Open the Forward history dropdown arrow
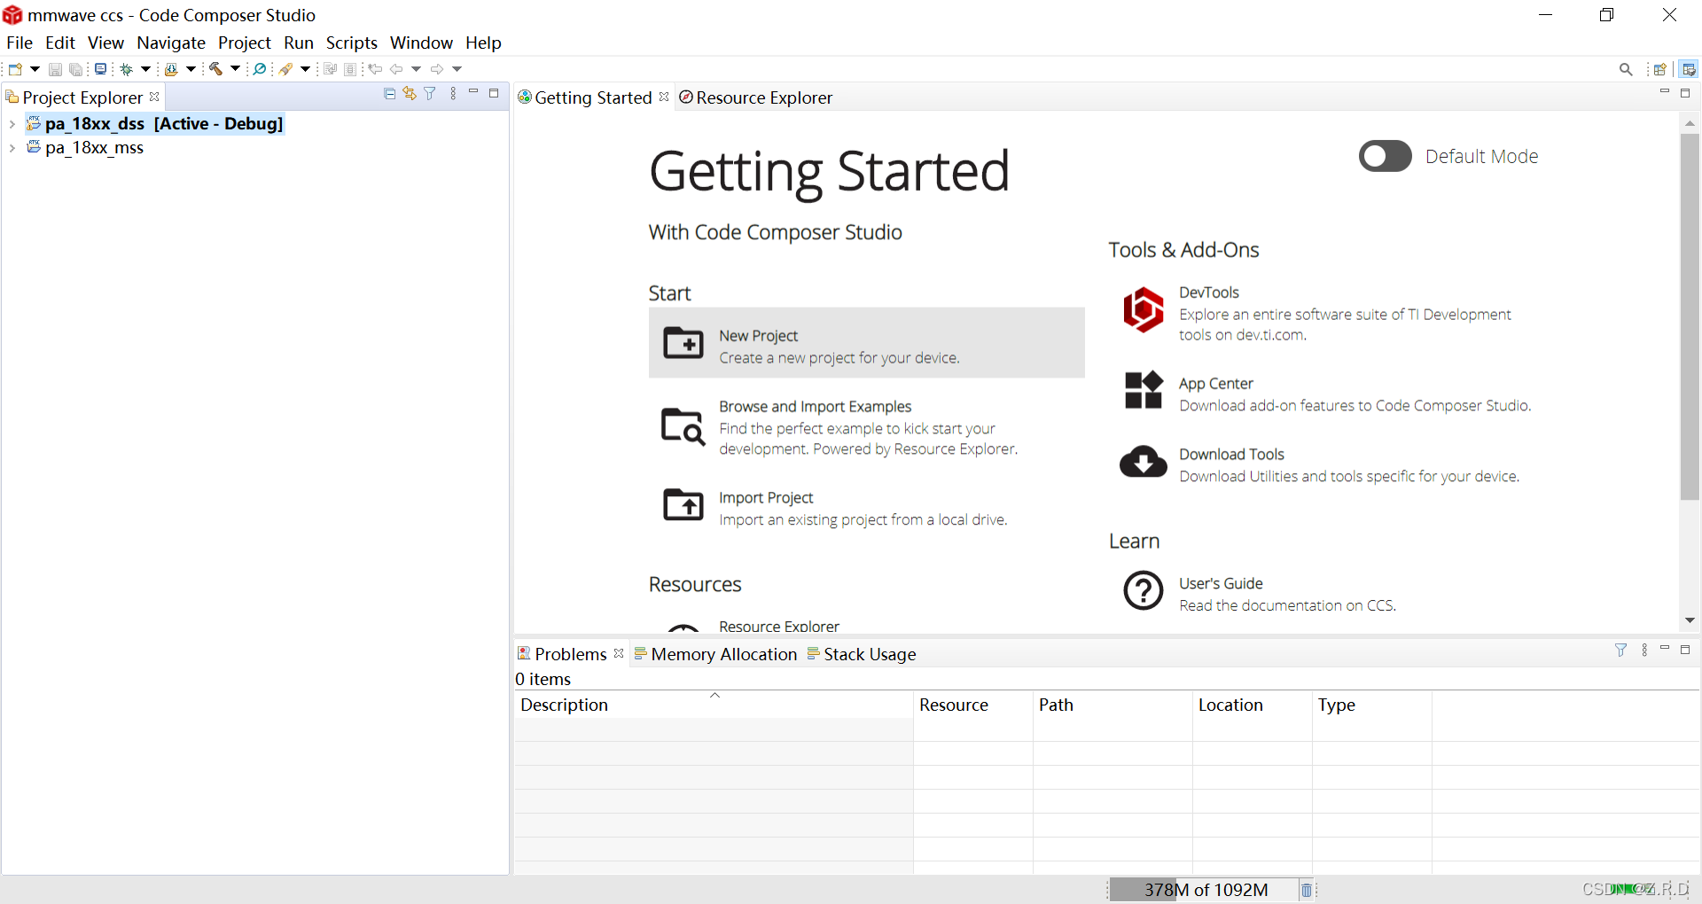The image size is (1702, 904). point(457,69)
